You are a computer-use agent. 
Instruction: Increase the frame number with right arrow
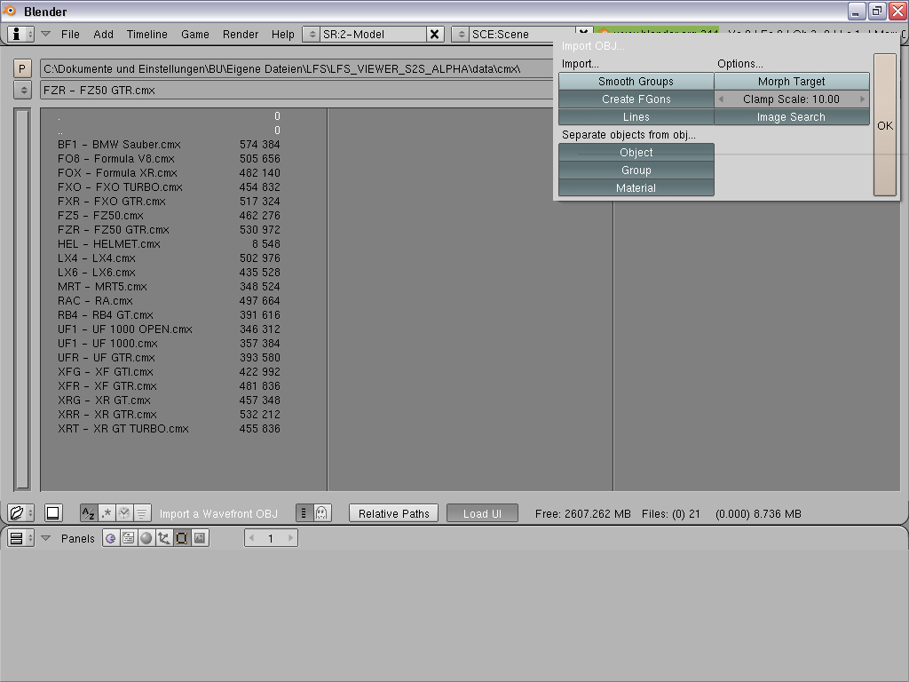(291, 538)
